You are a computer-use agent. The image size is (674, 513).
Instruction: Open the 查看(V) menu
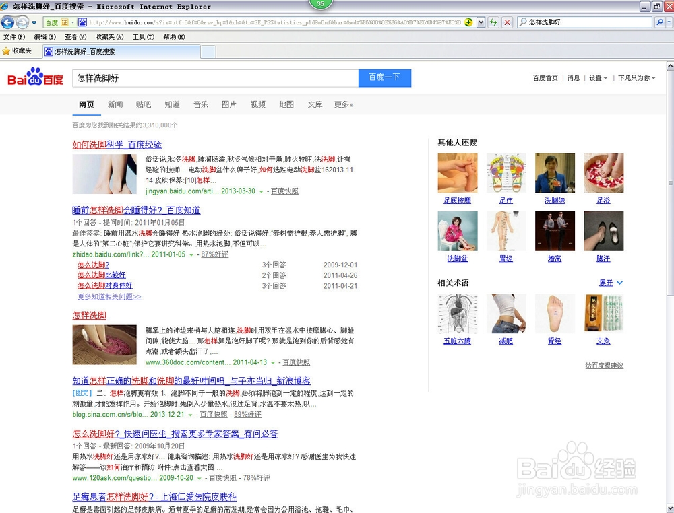(x=75, y=37)
